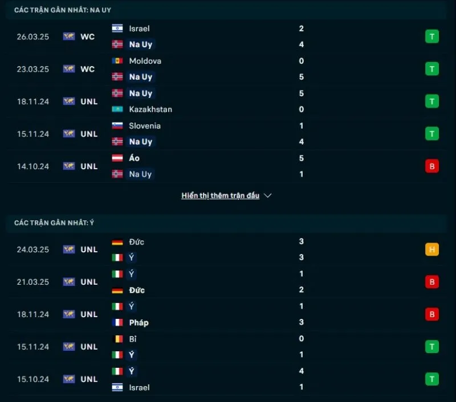Click the green T badge for Israel vs Na Uy
Image resolution: width=456 pixels, height=402 pixels.
coord(432,36)
